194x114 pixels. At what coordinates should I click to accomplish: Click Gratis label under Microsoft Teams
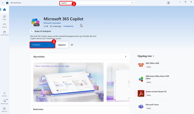(x=149, y=108)
